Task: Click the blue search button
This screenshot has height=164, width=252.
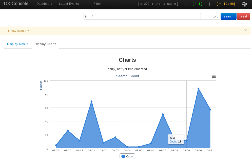Action: click(x=228, y=16)
